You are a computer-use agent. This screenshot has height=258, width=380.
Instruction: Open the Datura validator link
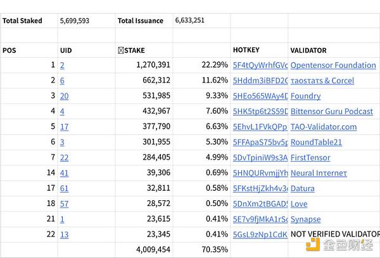tap(303, 188)
